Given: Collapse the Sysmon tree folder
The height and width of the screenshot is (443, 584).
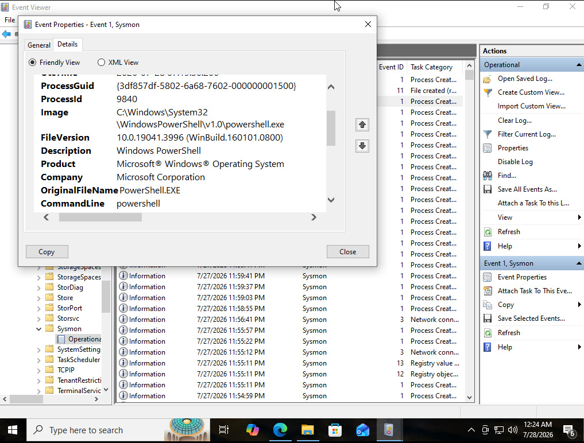Looking at the screenshot, I should point(38,329).
